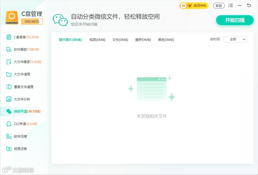Viewport: 258px width, 175px height.
Task: Go to 软件压缩 label
Action: [20, 136]
